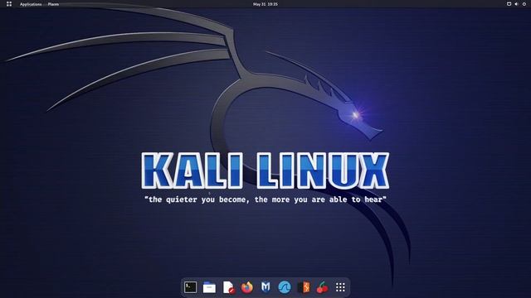Open the Activities overview icon

click(x=9, y=4)
